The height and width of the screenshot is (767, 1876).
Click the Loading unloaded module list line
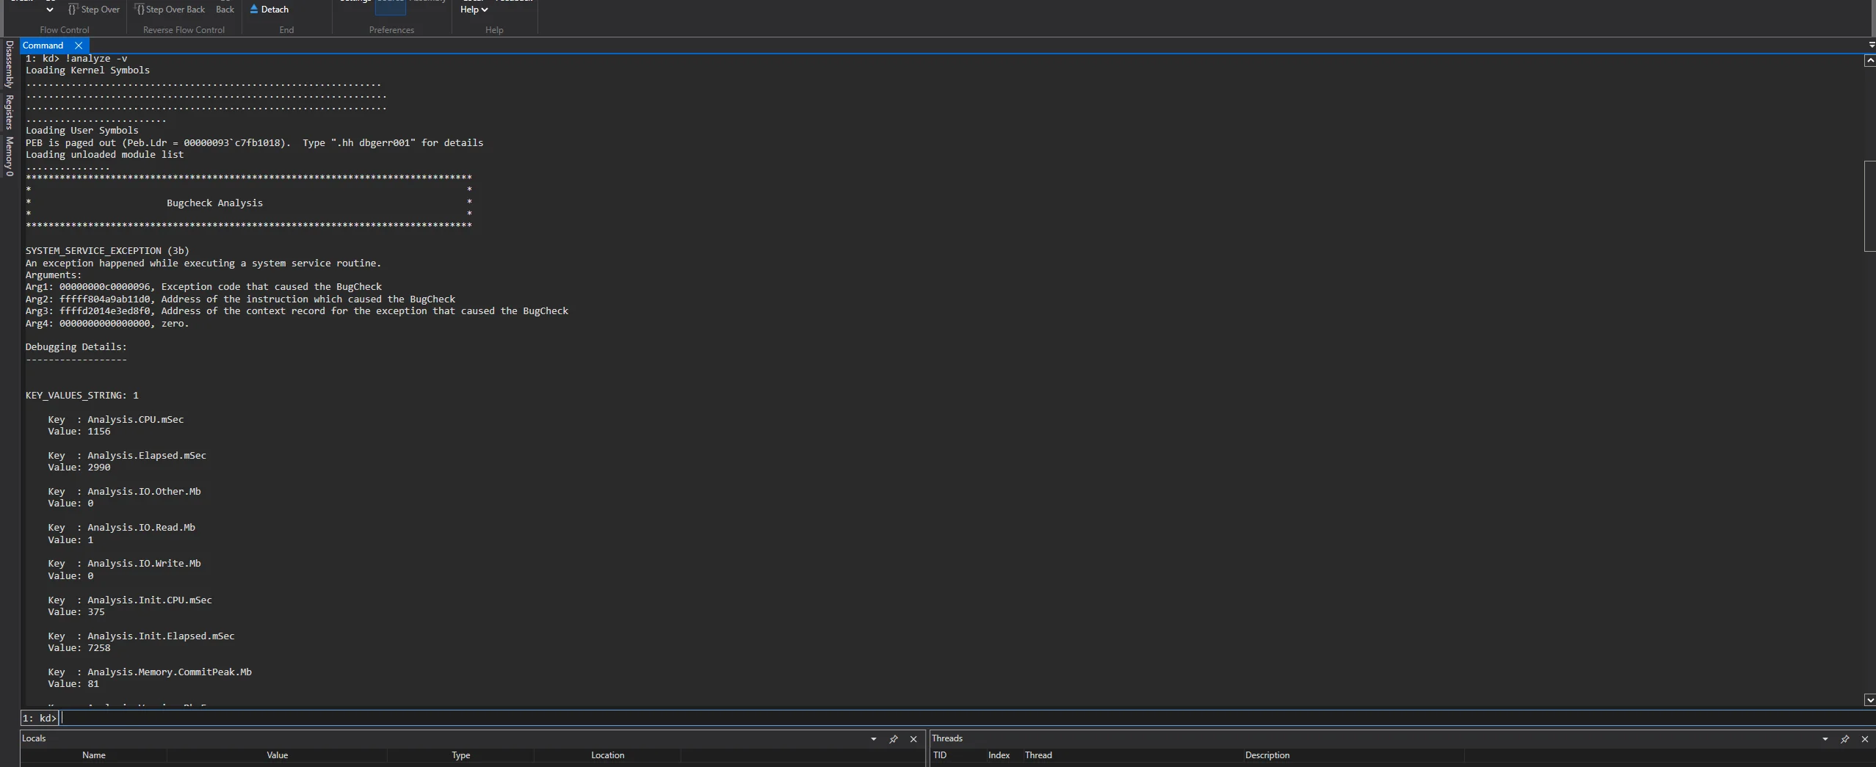click(104, 155)
